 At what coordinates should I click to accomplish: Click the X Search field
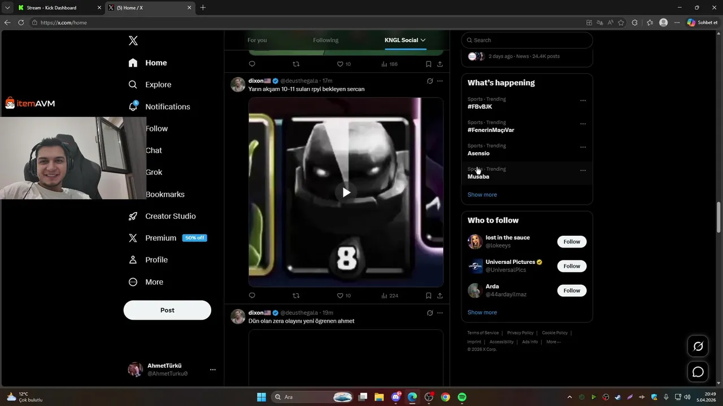527,40
